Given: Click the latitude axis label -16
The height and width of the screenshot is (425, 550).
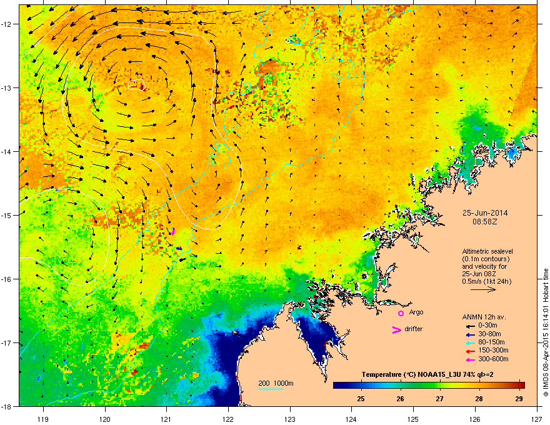Looking at the screenshot, I should coord(7,279).
